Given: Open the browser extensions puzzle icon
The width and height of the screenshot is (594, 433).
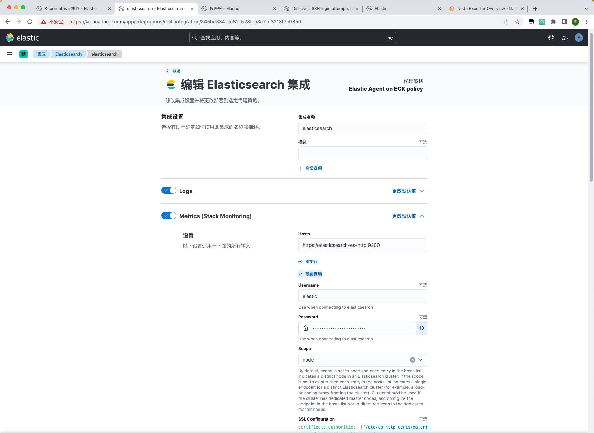Looking at the screenshot, I should 553,22.
